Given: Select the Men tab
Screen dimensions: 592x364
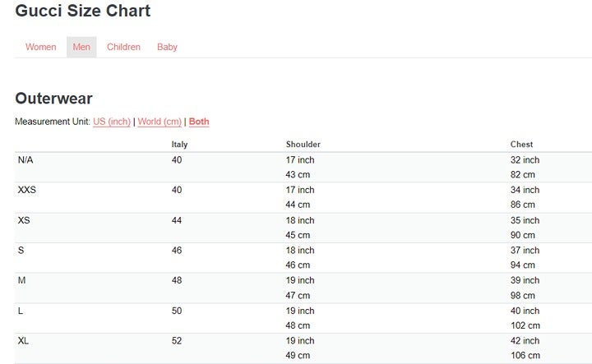Looking at the screenshot, I should 81,47.
